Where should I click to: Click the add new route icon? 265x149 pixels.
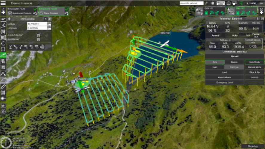pos(3,12)
